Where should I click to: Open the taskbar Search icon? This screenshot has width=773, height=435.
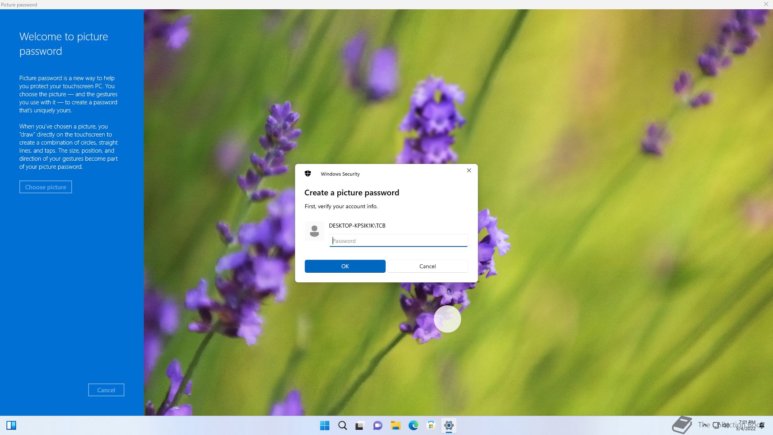pos(342,425)
